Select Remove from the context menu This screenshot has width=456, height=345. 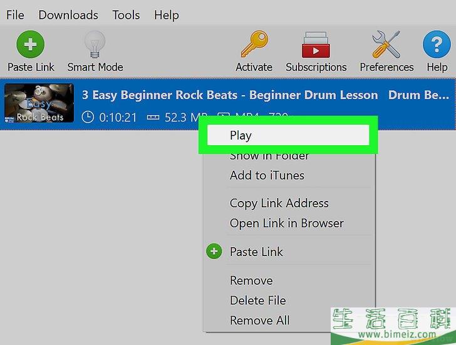click(x=251, y=281)
